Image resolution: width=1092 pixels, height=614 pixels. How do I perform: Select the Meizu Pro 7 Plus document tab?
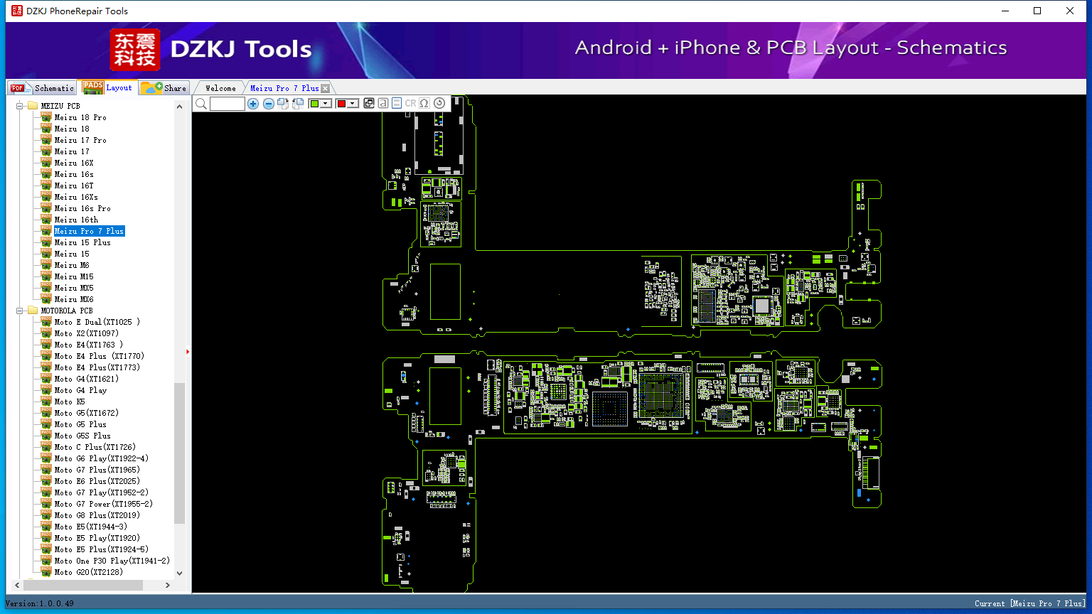(284, 88)
